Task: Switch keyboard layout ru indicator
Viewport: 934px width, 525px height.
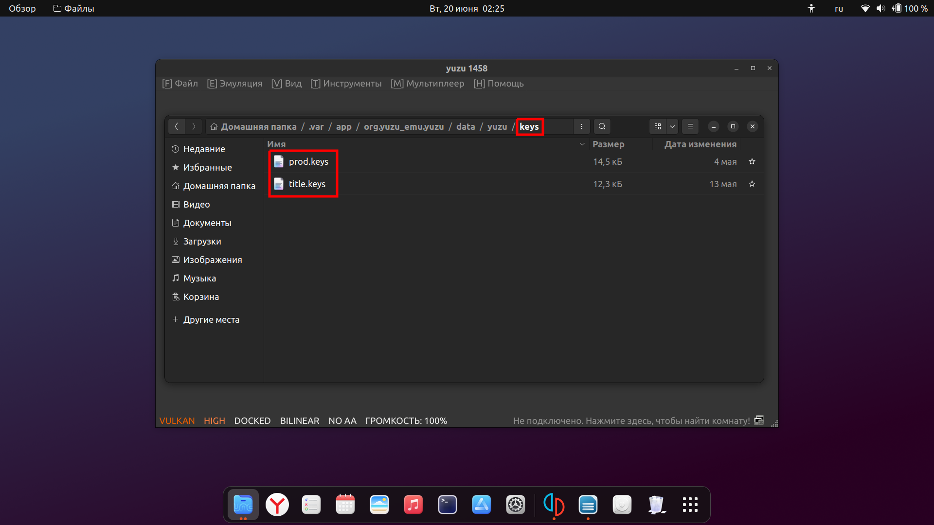Action: (x=839, y=8)
